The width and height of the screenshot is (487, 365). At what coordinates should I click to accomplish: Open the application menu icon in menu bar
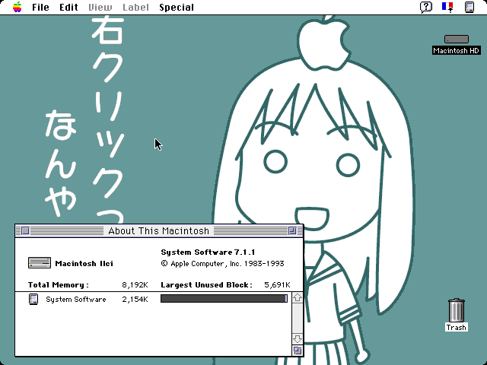click(x=469, y=7)
